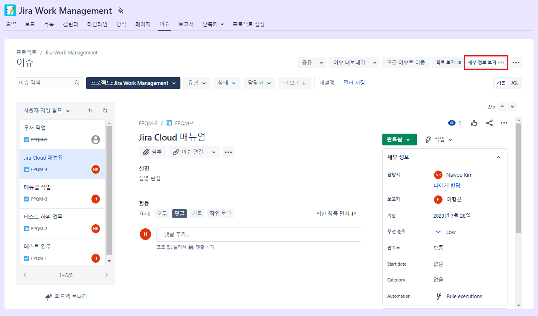
Task: Switch search mode to 기본
Action: (501, 83)
